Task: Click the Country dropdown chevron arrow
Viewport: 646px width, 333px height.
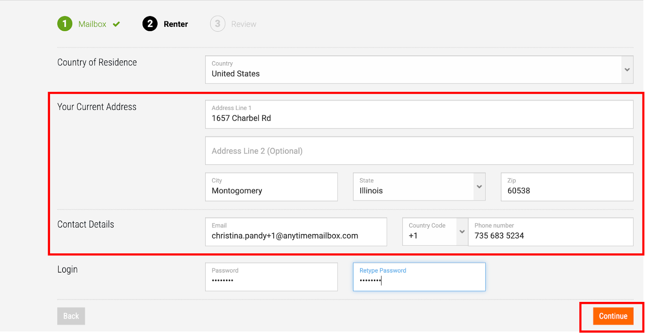Action: tap(627, 70)
